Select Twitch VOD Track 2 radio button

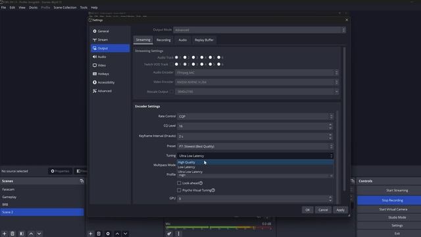(x=185, y=65)
